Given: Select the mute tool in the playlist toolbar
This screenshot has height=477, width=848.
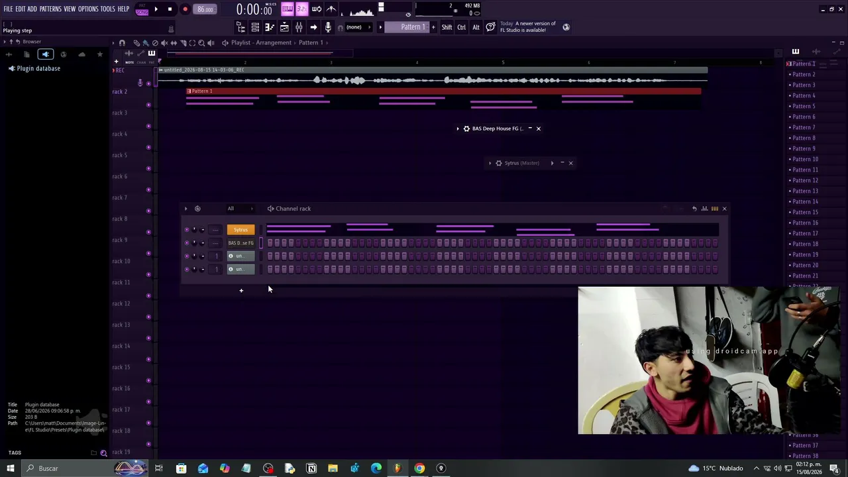Looking at the screenshot, I should (164, 42).
